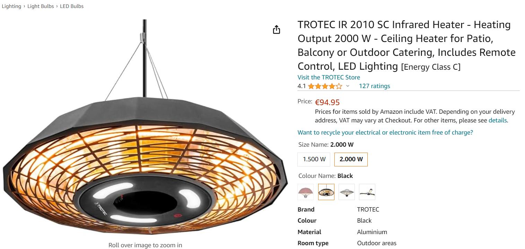Select the 2.000 W size option

coord(351,159)
